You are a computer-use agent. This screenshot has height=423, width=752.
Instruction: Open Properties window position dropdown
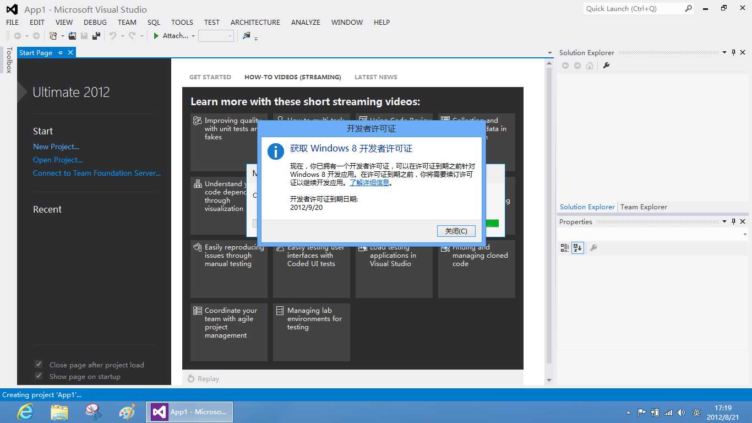click(x=724, y=221)
